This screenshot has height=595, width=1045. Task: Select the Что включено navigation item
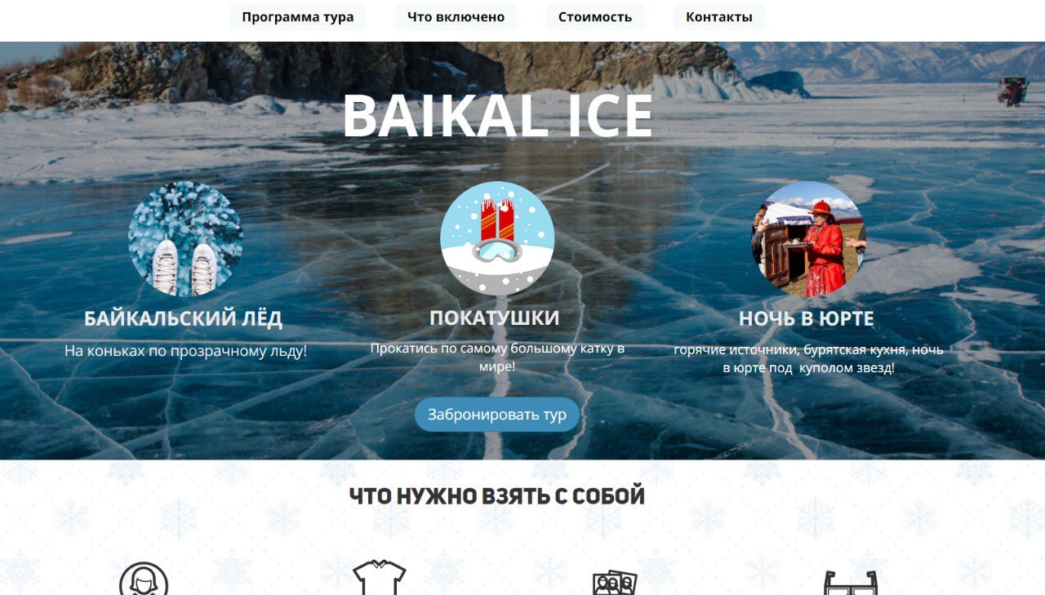coord(456,17)
